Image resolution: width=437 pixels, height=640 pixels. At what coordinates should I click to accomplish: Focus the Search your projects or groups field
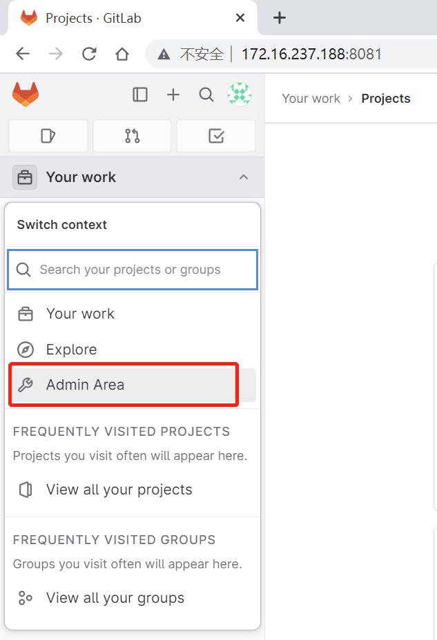[x=138, y=270]
